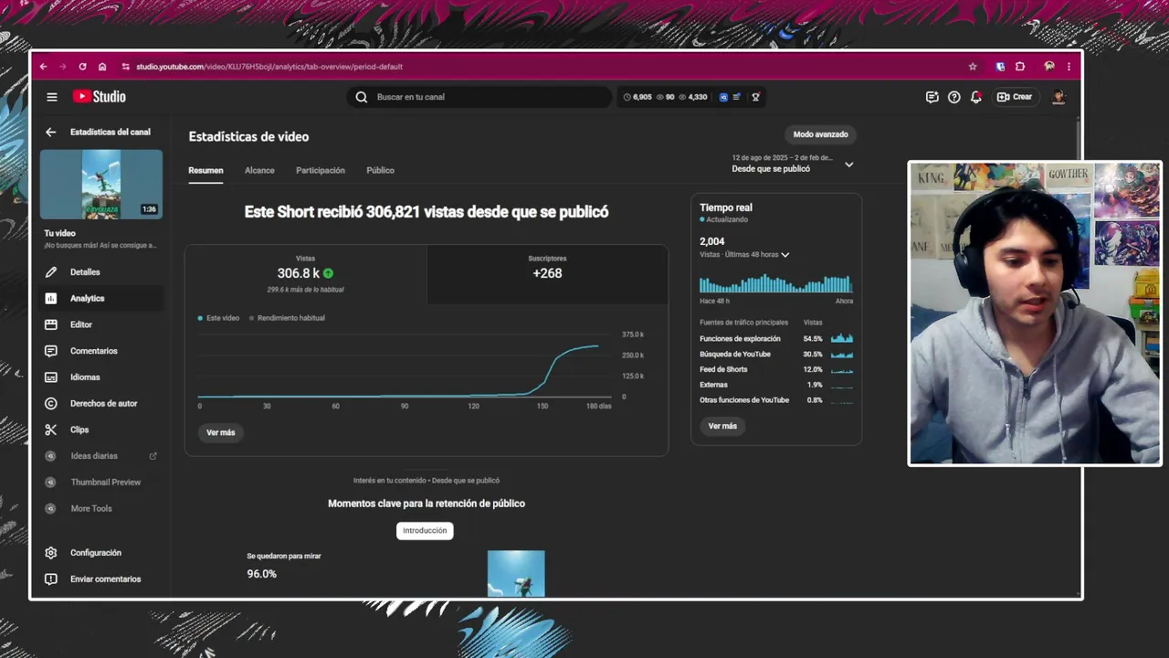The width and height of the screenshot is (1169, 658).
Task: Click the Introducción chip
Action: click(x=425, y=530)
